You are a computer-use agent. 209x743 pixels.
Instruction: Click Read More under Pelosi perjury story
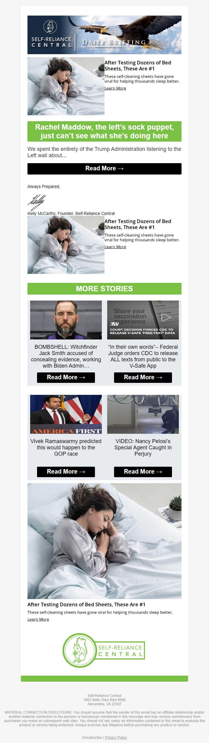pyautogui.click(x=143, y=472)
